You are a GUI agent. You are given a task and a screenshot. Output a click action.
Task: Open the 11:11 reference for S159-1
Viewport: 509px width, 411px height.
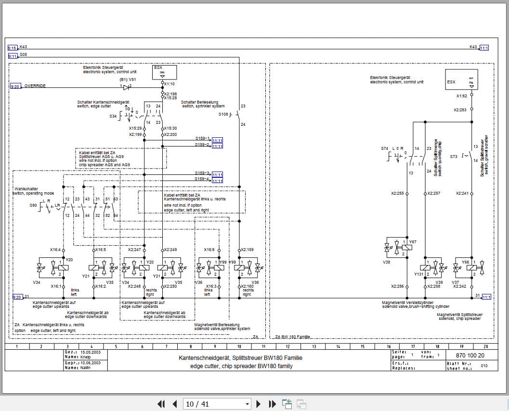[x=218, y=140]
